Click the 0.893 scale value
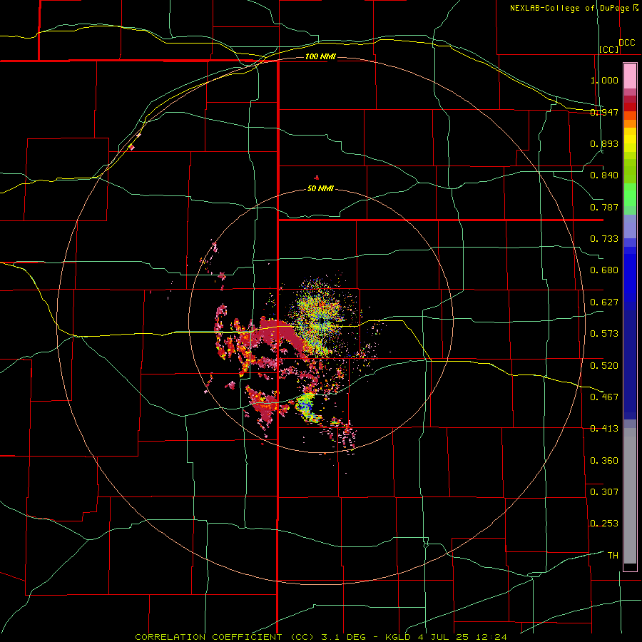The width and height of the screenshot is (642, 642). pyautogui.click(x=604, y=143)
